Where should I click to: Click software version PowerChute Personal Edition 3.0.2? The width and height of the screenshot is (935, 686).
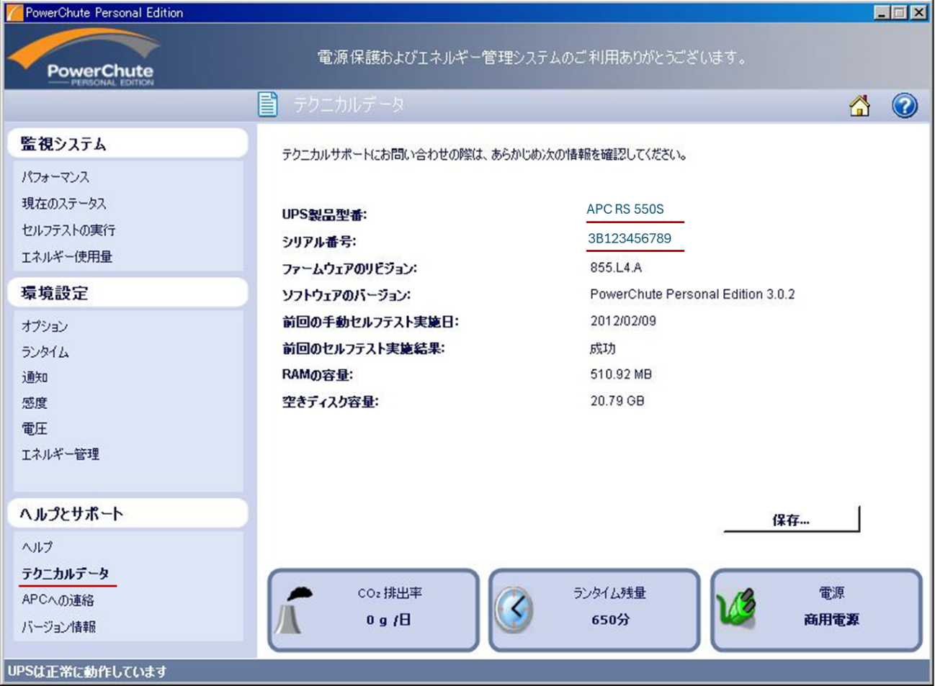tap(692, 294)
